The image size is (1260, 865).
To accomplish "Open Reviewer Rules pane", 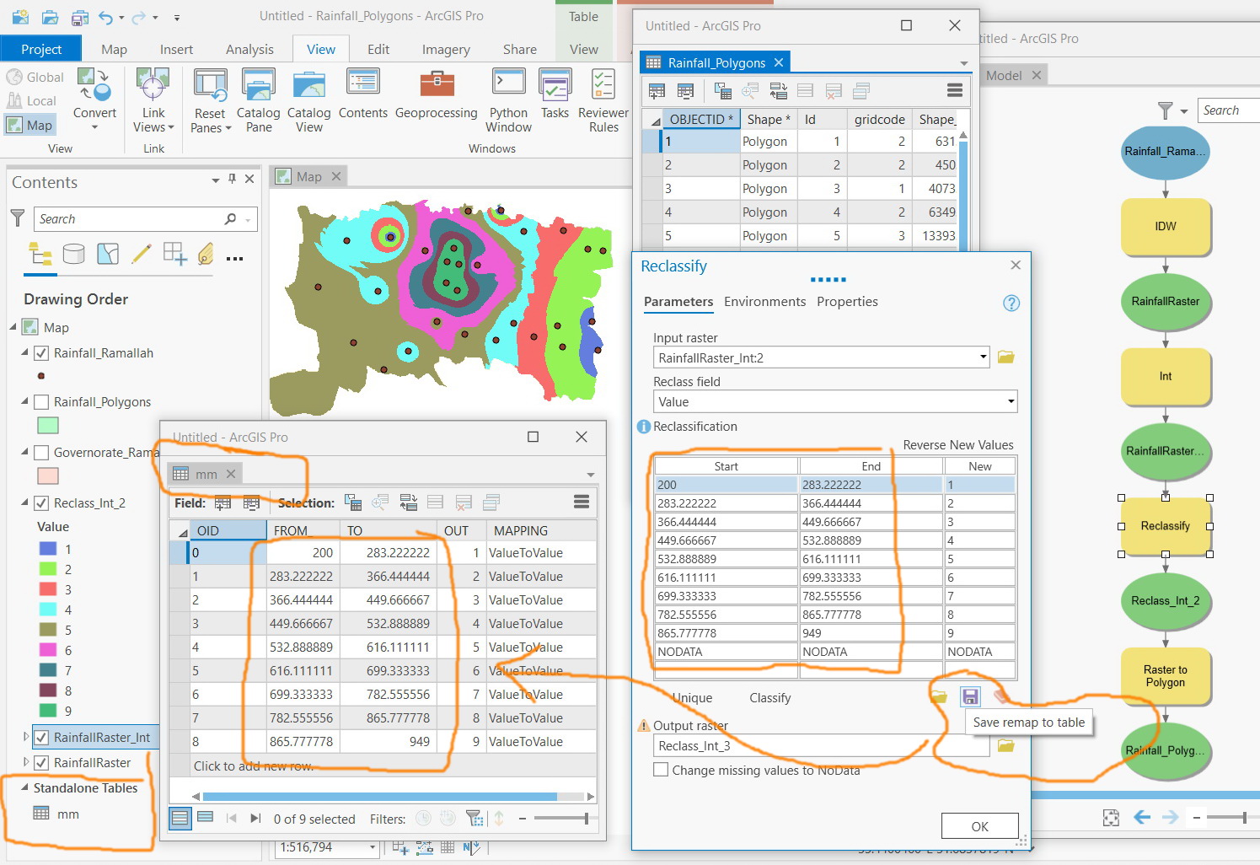I will [603, 99].
